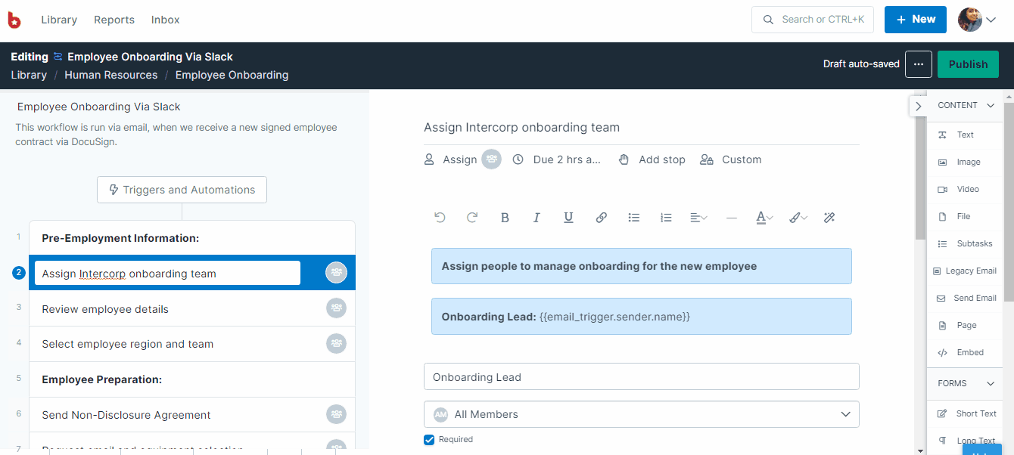1014x455 pixels.
Task: Click the editor vertical scrollbar
Action: [x=920, y=178]
